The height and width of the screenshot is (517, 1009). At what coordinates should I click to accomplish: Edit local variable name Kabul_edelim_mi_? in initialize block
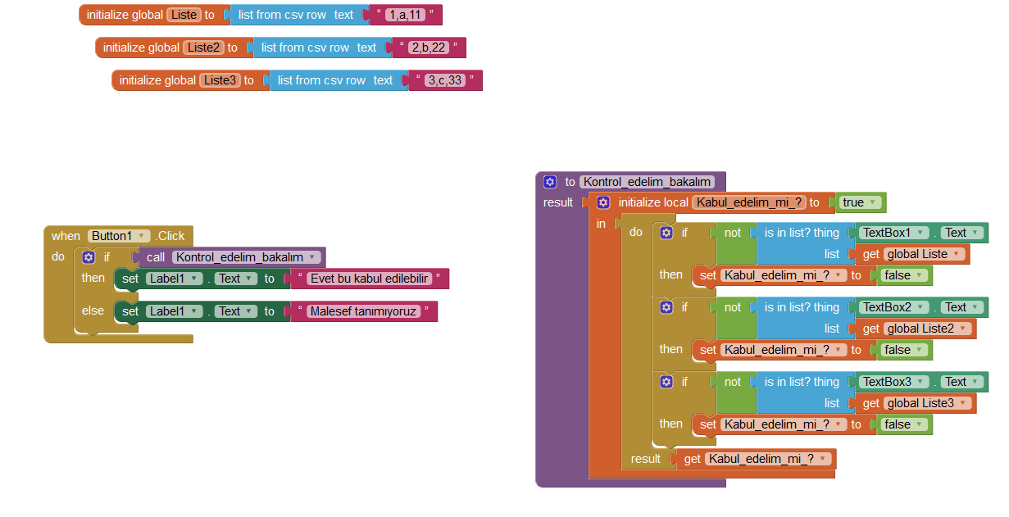[749, 202]
